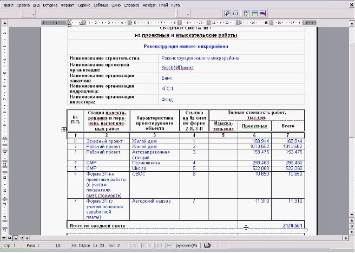355x253 pixels.
Task: Open the Вид menu
Action: tap(36, 5)
